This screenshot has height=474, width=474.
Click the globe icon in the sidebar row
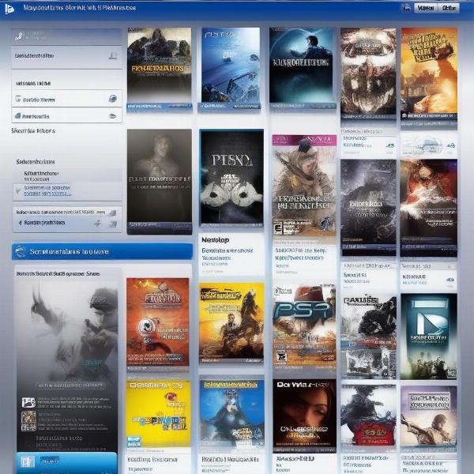tap(112, 99)
